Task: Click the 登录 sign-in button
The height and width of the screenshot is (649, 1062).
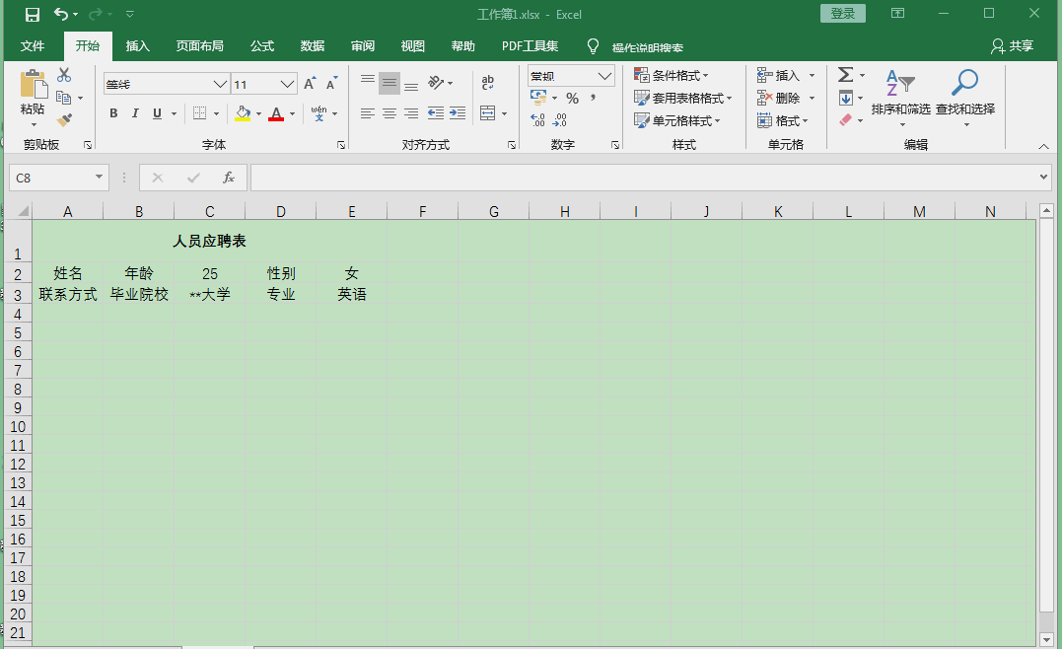Action: pos(842,14)
